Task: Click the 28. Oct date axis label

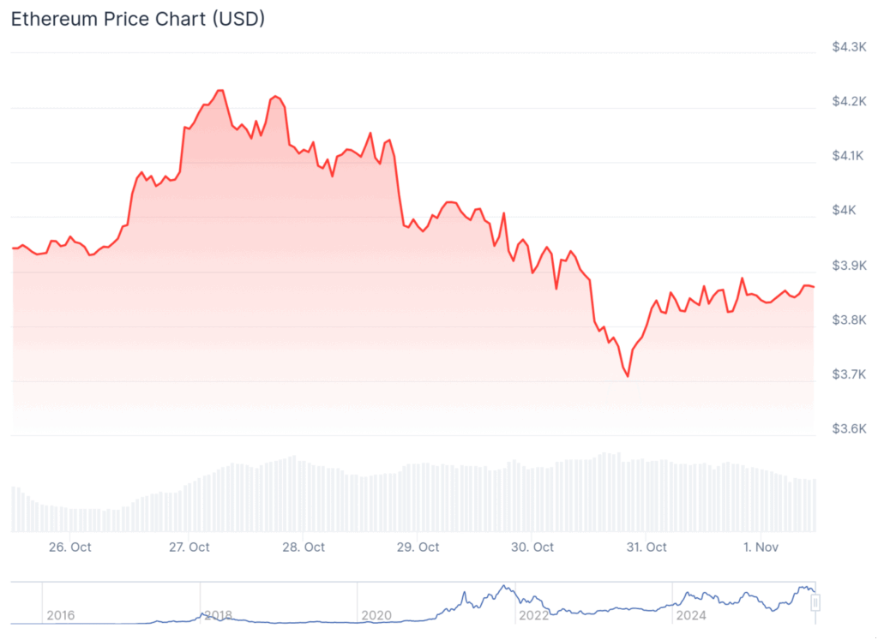Action: click(x=304, y=547)
